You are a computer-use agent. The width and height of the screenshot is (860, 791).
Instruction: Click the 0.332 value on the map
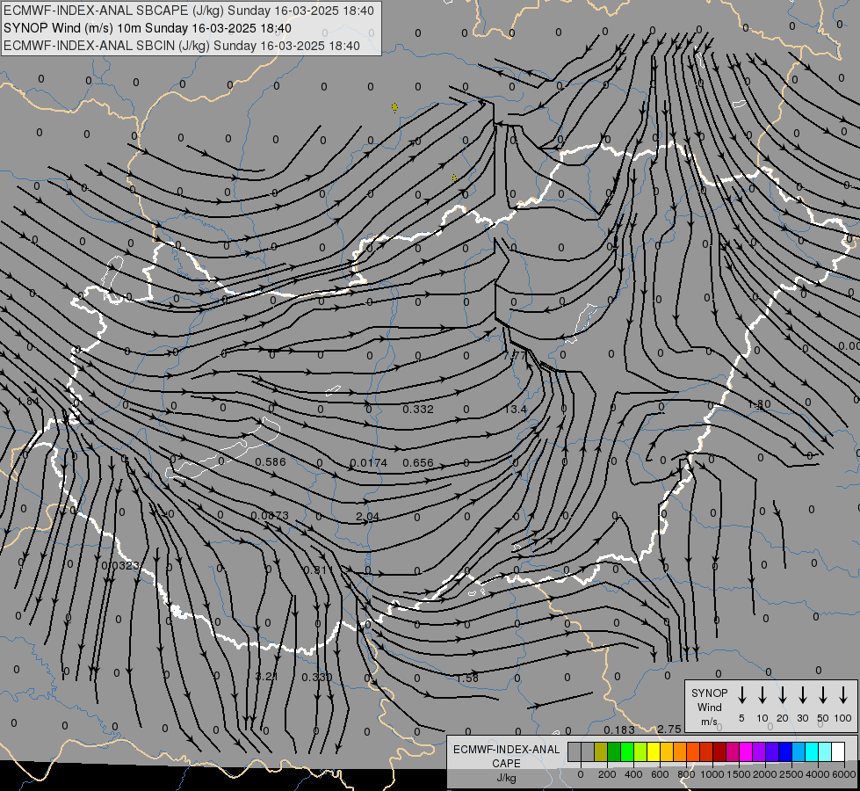tap(418, 409)
